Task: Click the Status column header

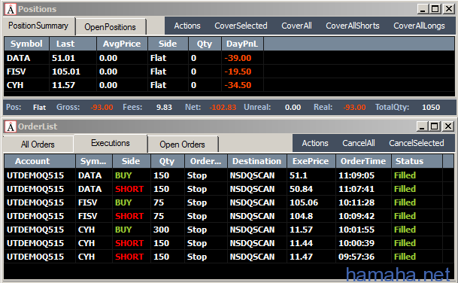Action: (417, 161)
